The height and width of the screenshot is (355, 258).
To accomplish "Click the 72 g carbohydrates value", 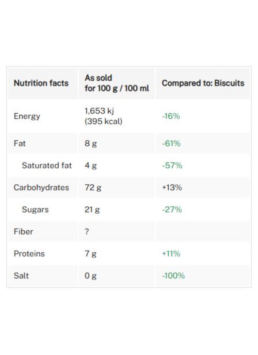I will 93,188.
